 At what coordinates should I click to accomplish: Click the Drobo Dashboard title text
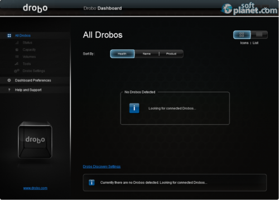103,8
